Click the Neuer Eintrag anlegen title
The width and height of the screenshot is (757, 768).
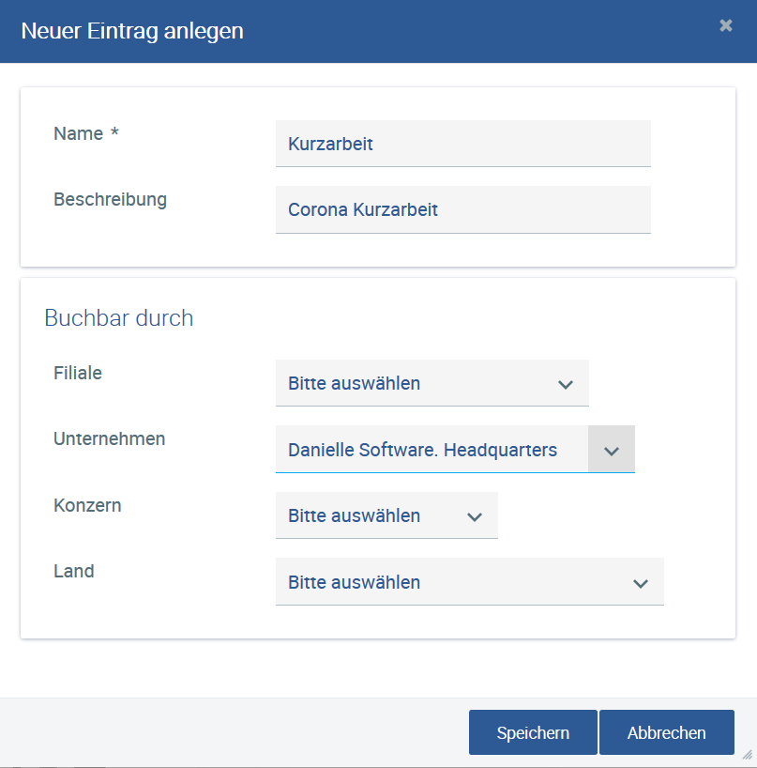[132, 31]
